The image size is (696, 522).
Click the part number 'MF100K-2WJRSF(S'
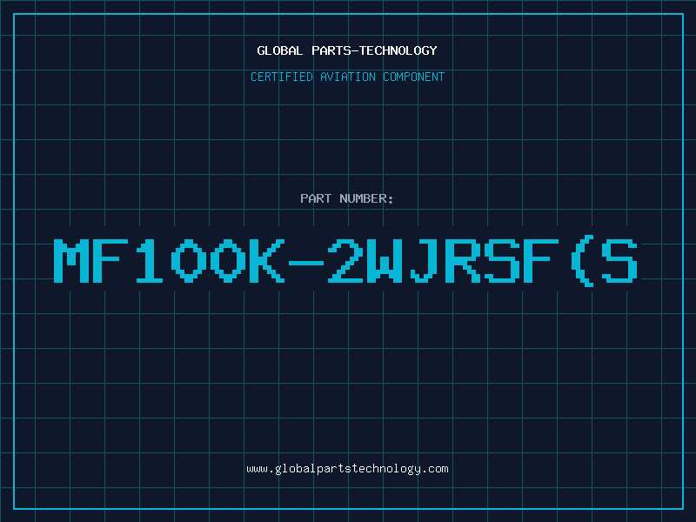[345, 262]
